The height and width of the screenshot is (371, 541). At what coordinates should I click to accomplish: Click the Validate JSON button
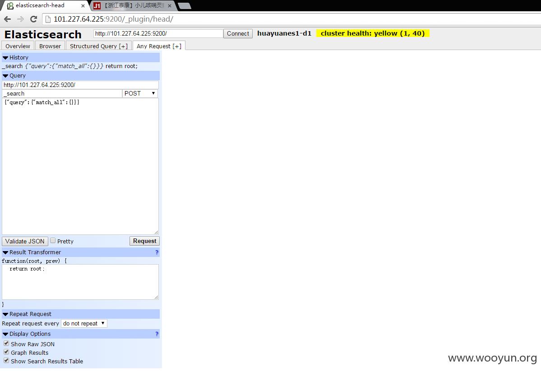[x=25, y=241]
